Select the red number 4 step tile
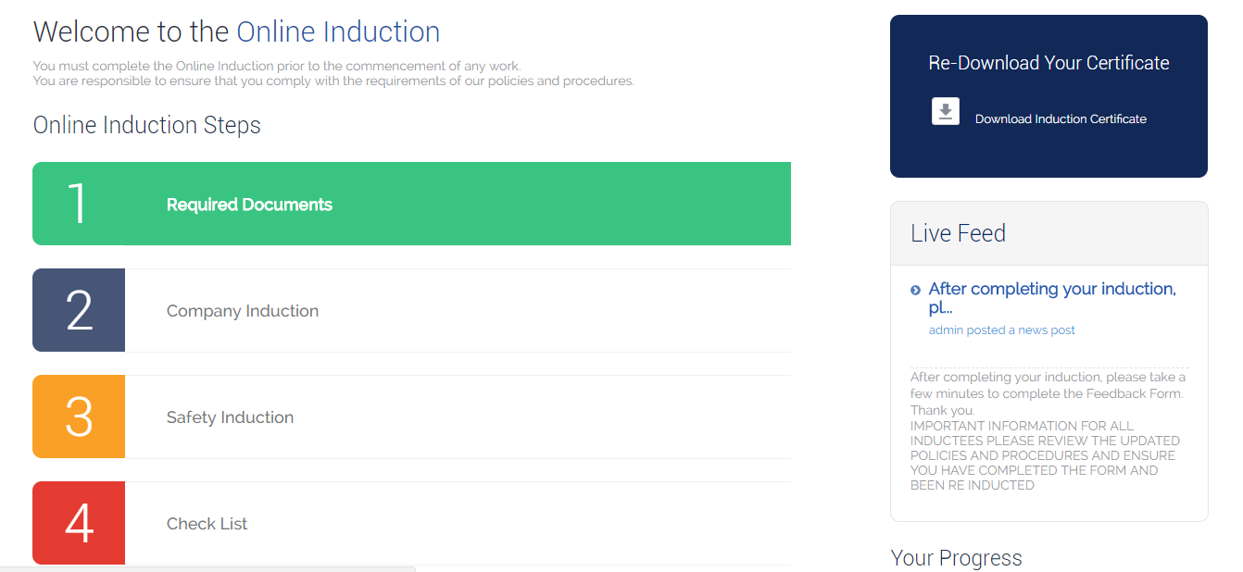This screenshot has width=1243, height=572. pyautogui.click(x=79, y=523)
